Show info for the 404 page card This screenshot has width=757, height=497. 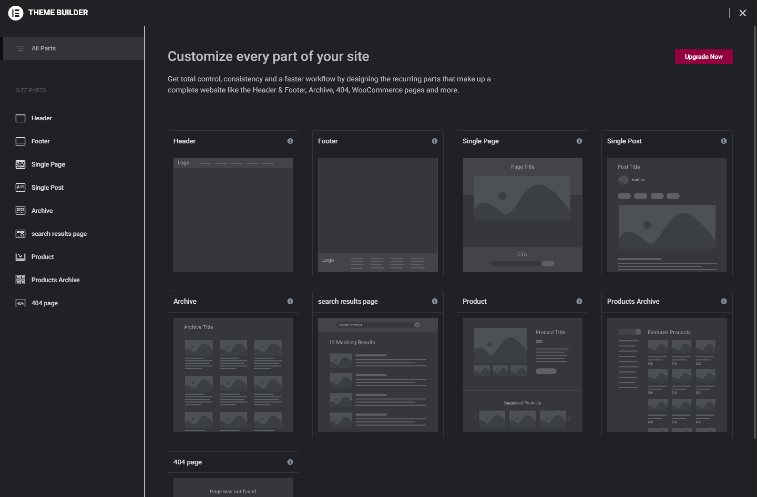tap(290, 462)
